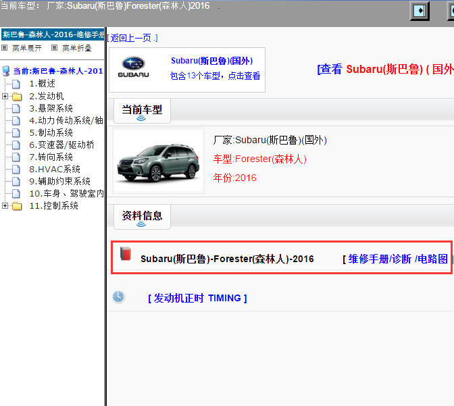Select the 资料信息 tab
Viewport: 454px width, 406px height.
[142, 217]
